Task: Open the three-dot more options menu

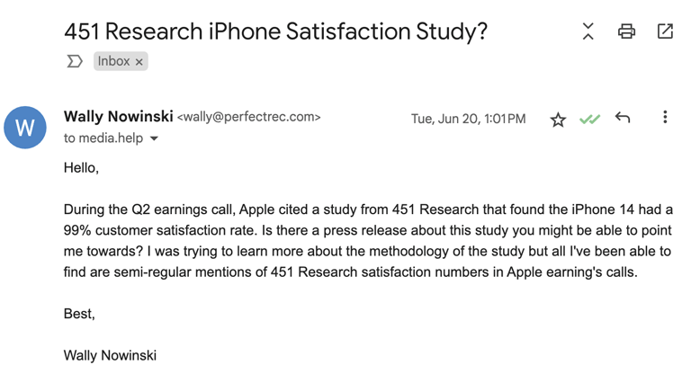Action: pos(665,117)
